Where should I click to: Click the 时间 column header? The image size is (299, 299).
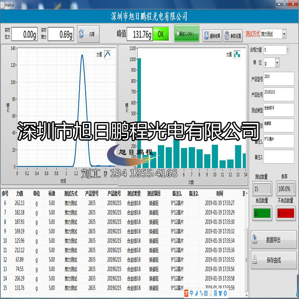[220, 193]
